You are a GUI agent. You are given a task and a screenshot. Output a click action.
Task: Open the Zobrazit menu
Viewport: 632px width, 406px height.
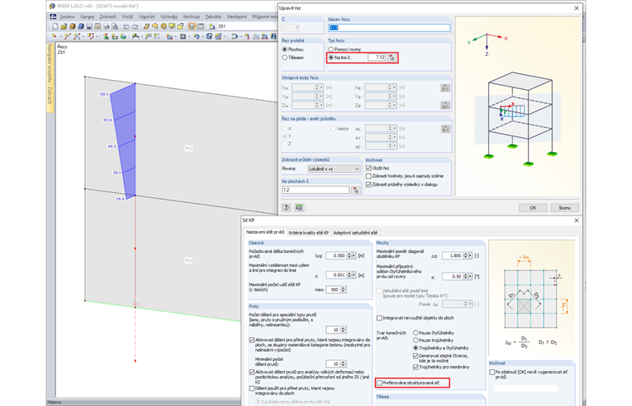pyautogui.click(x=107, y=17)
